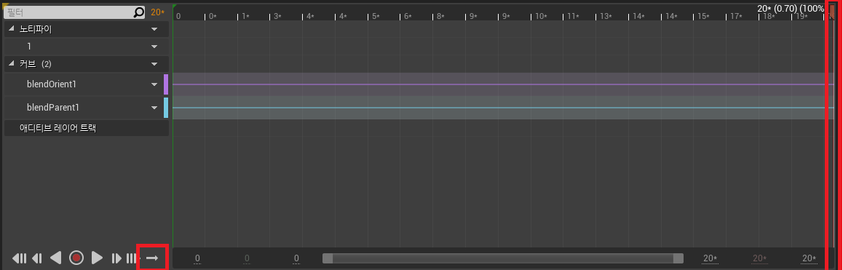Click the 0 field nearest the playback buttons
This screenshot has width=843, height=270.
coord(197,258)
